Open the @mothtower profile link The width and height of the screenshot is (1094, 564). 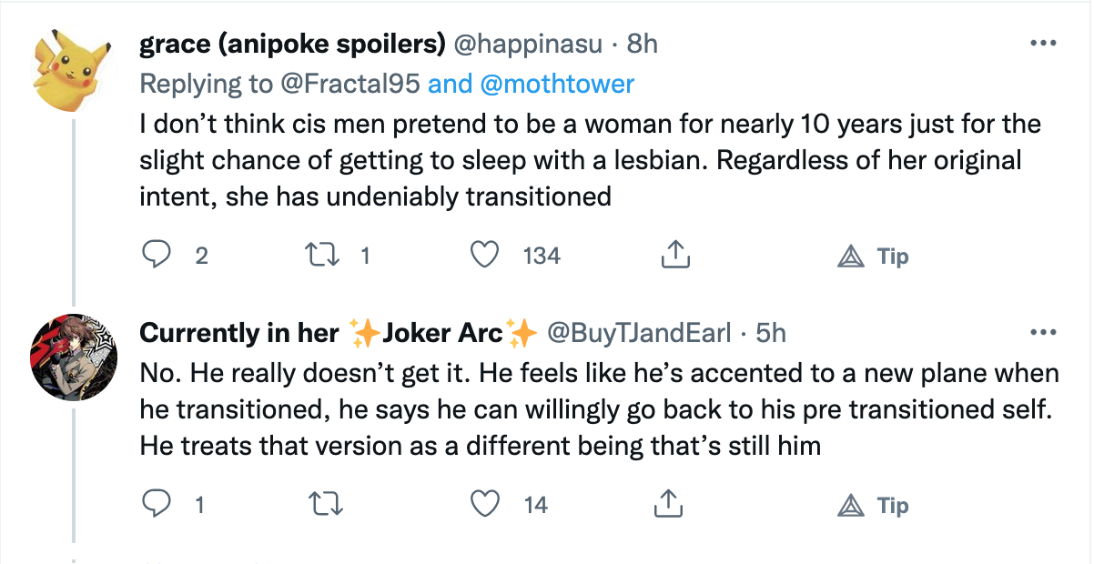pyautogui.click(x=557, y=84)
